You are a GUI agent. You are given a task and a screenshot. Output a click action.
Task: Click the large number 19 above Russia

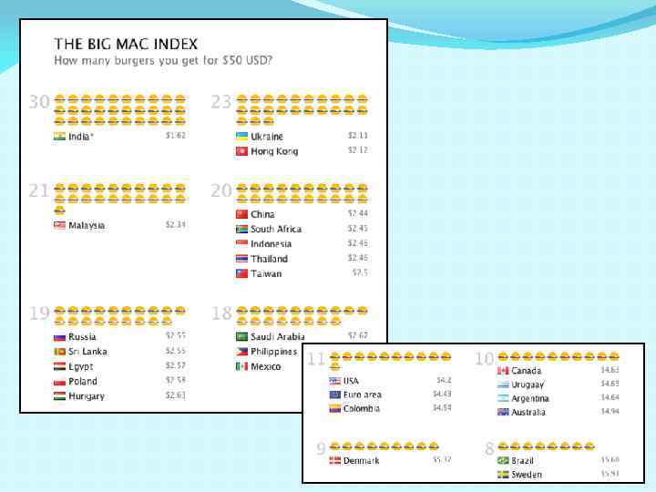tap(39, 313)
